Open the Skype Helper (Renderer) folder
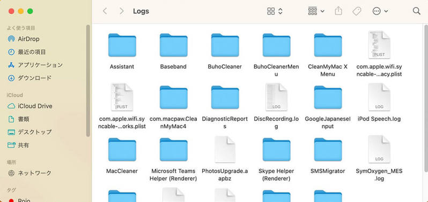The width and height of the screenshot is (428, 202). (276, 150)
